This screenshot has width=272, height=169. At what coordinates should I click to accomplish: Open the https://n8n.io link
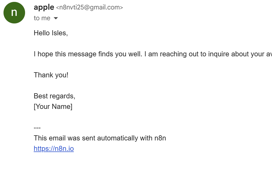tap(54, 149)
